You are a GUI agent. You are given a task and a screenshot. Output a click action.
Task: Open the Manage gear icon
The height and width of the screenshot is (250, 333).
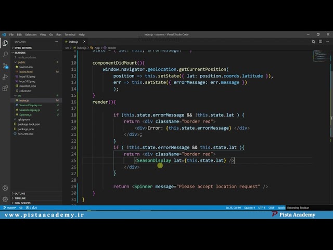tap(5, 199)
